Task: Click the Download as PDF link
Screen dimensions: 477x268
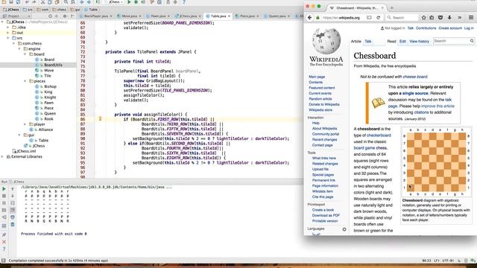Action: 326,215
